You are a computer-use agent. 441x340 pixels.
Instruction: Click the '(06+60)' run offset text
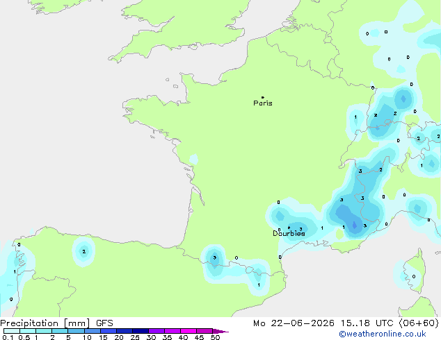click(x=419, y=323)
